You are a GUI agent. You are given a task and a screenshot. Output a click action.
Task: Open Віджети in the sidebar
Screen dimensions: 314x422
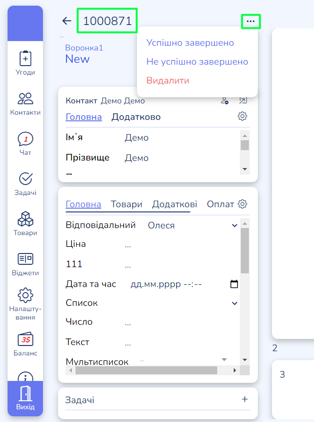[25, 264]
